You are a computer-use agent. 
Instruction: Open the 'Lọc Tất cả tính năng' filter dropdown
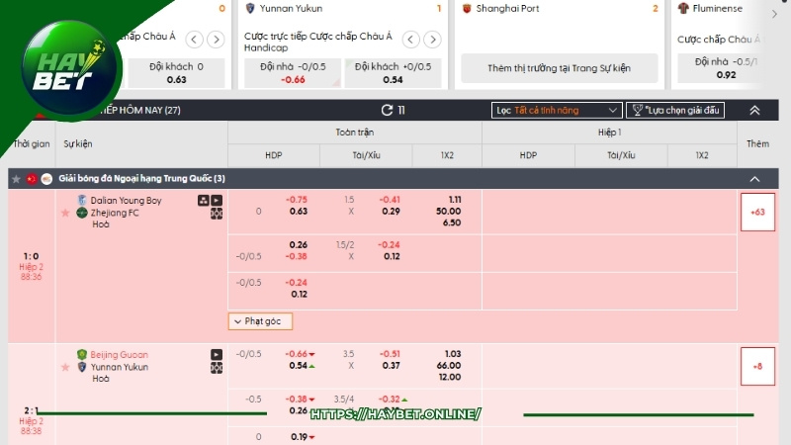pos(557,110)
